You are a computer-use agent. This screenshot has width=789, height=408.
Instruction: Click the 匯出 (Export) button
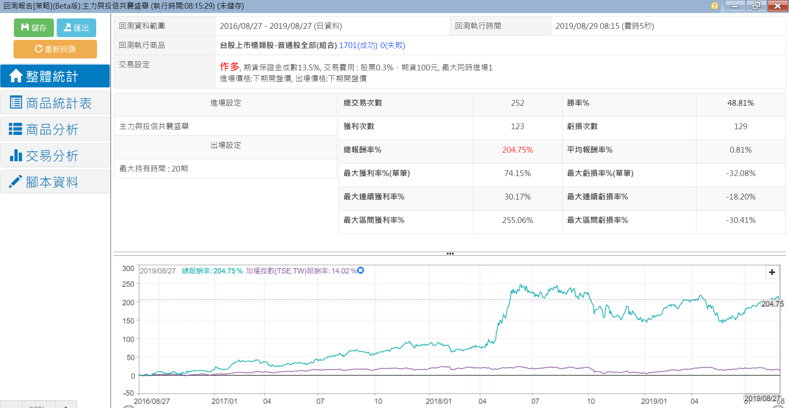pyautogui.click(x=76, y=28)
